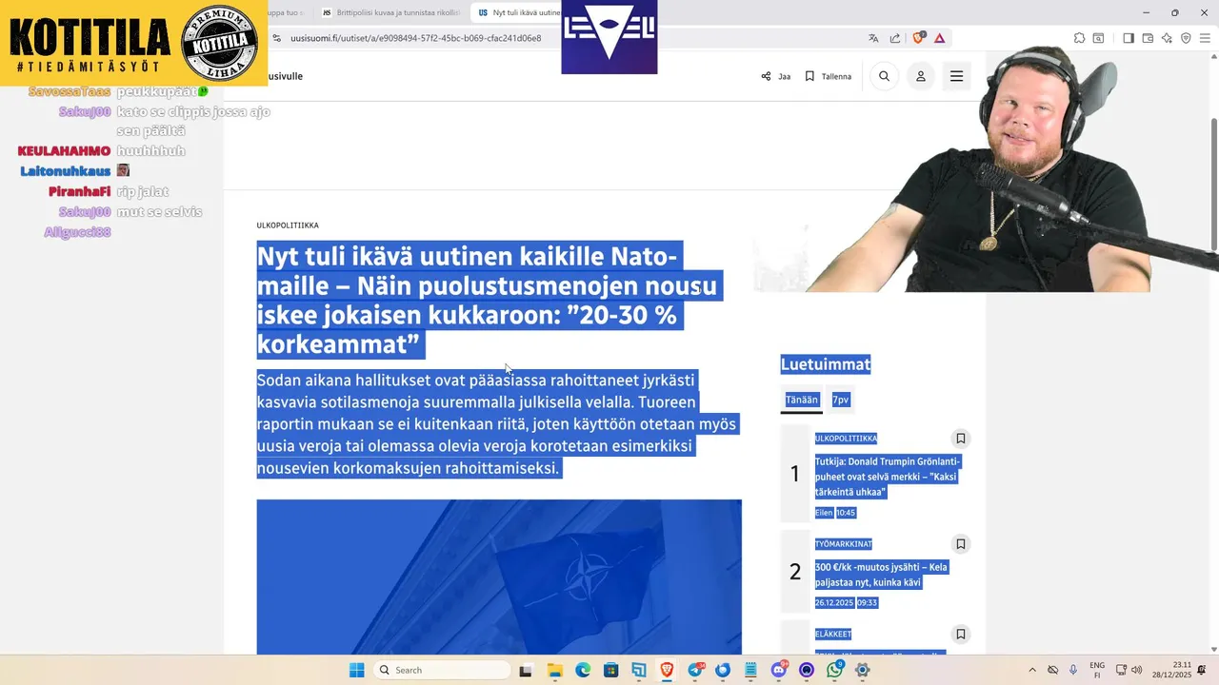Click the Brave VPN shield icon
The image size is (1219, 685).
click(1187, 38)
